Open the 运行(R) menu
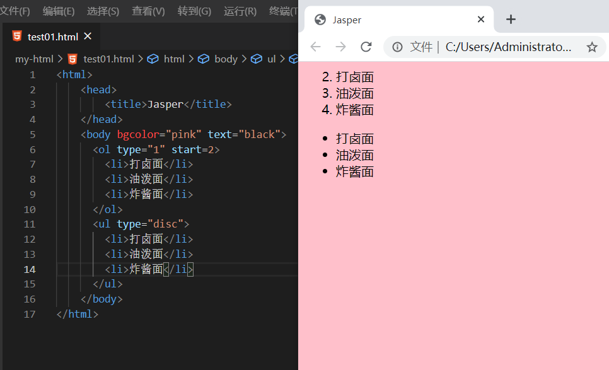Image resolution: width=609 pixels, height=370 pixels. click(x=240, y=11)
